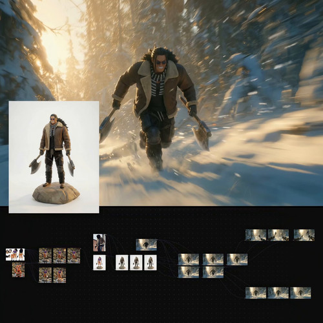Select the crouching orange character node
This screenshot has height=323, width=323.
coord(18,270)
